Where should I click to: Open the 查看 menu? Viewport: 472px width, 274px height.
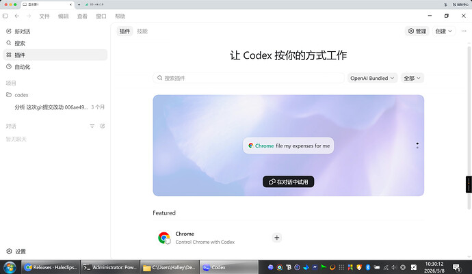pyautogui.click(x=82, y=16)
